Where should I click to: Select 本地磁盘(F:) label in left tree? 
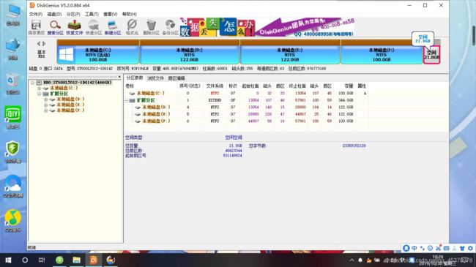coord(70,110)
